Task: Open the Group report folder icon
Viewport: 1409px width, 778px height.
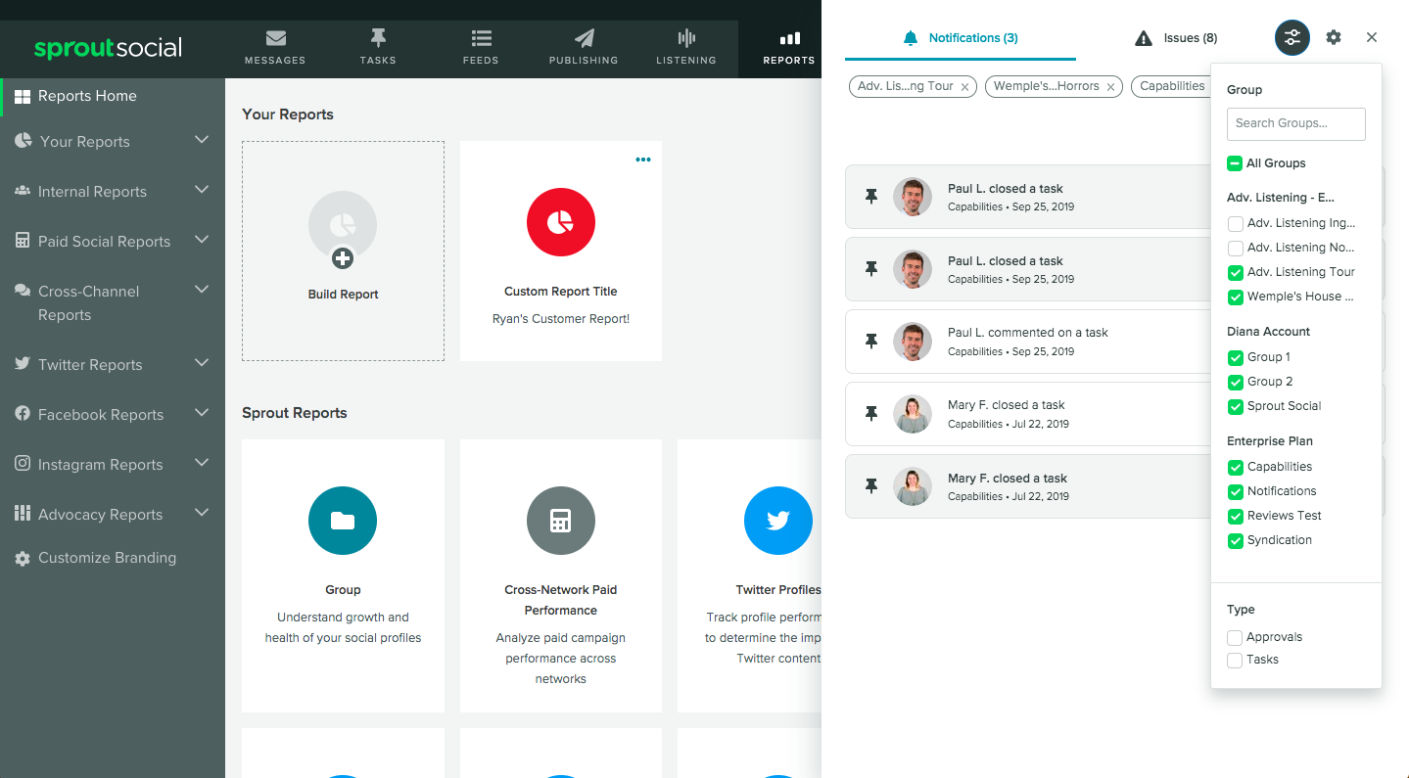Action: (x=343, y=521)
